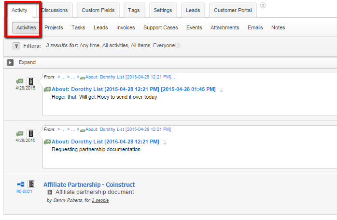
Task: Click DR avatar beside Affiliate Partnership item
Action: 31,184
